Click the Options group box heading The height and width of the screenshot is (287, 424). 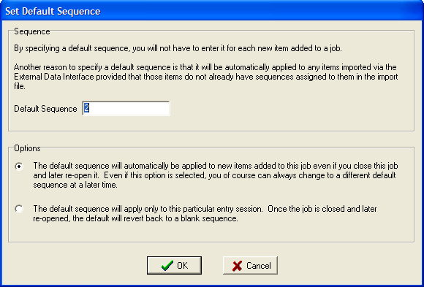coord(27,148)
